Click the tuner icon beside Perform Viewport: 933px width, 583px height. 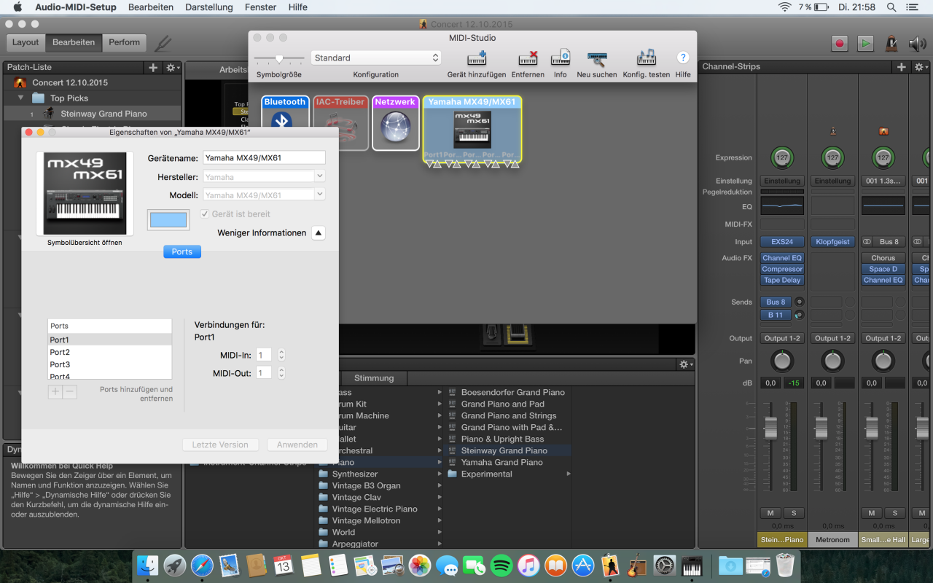coord(164,43)
